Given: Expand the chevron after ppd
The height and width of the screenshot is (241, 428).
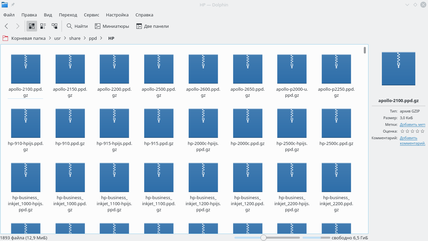Looking at the screenshot, I should (x=101, y=38).
